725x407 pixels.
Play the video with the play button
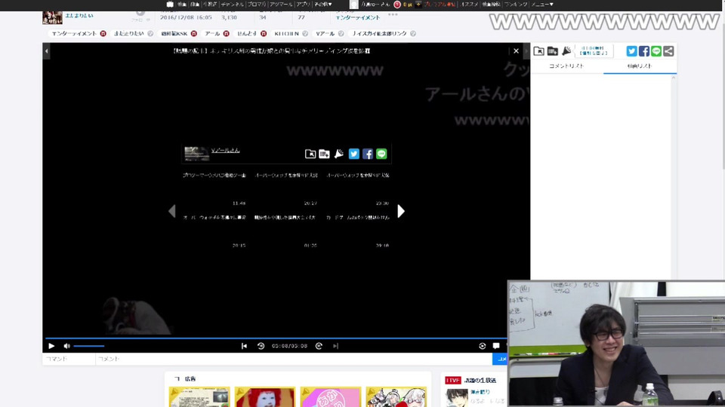[51, 346]
